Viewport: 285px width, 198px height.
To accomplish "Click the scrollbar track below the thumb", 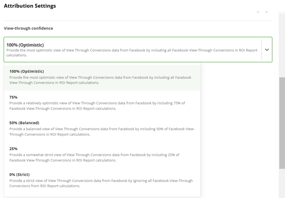I will click(282, 183).
